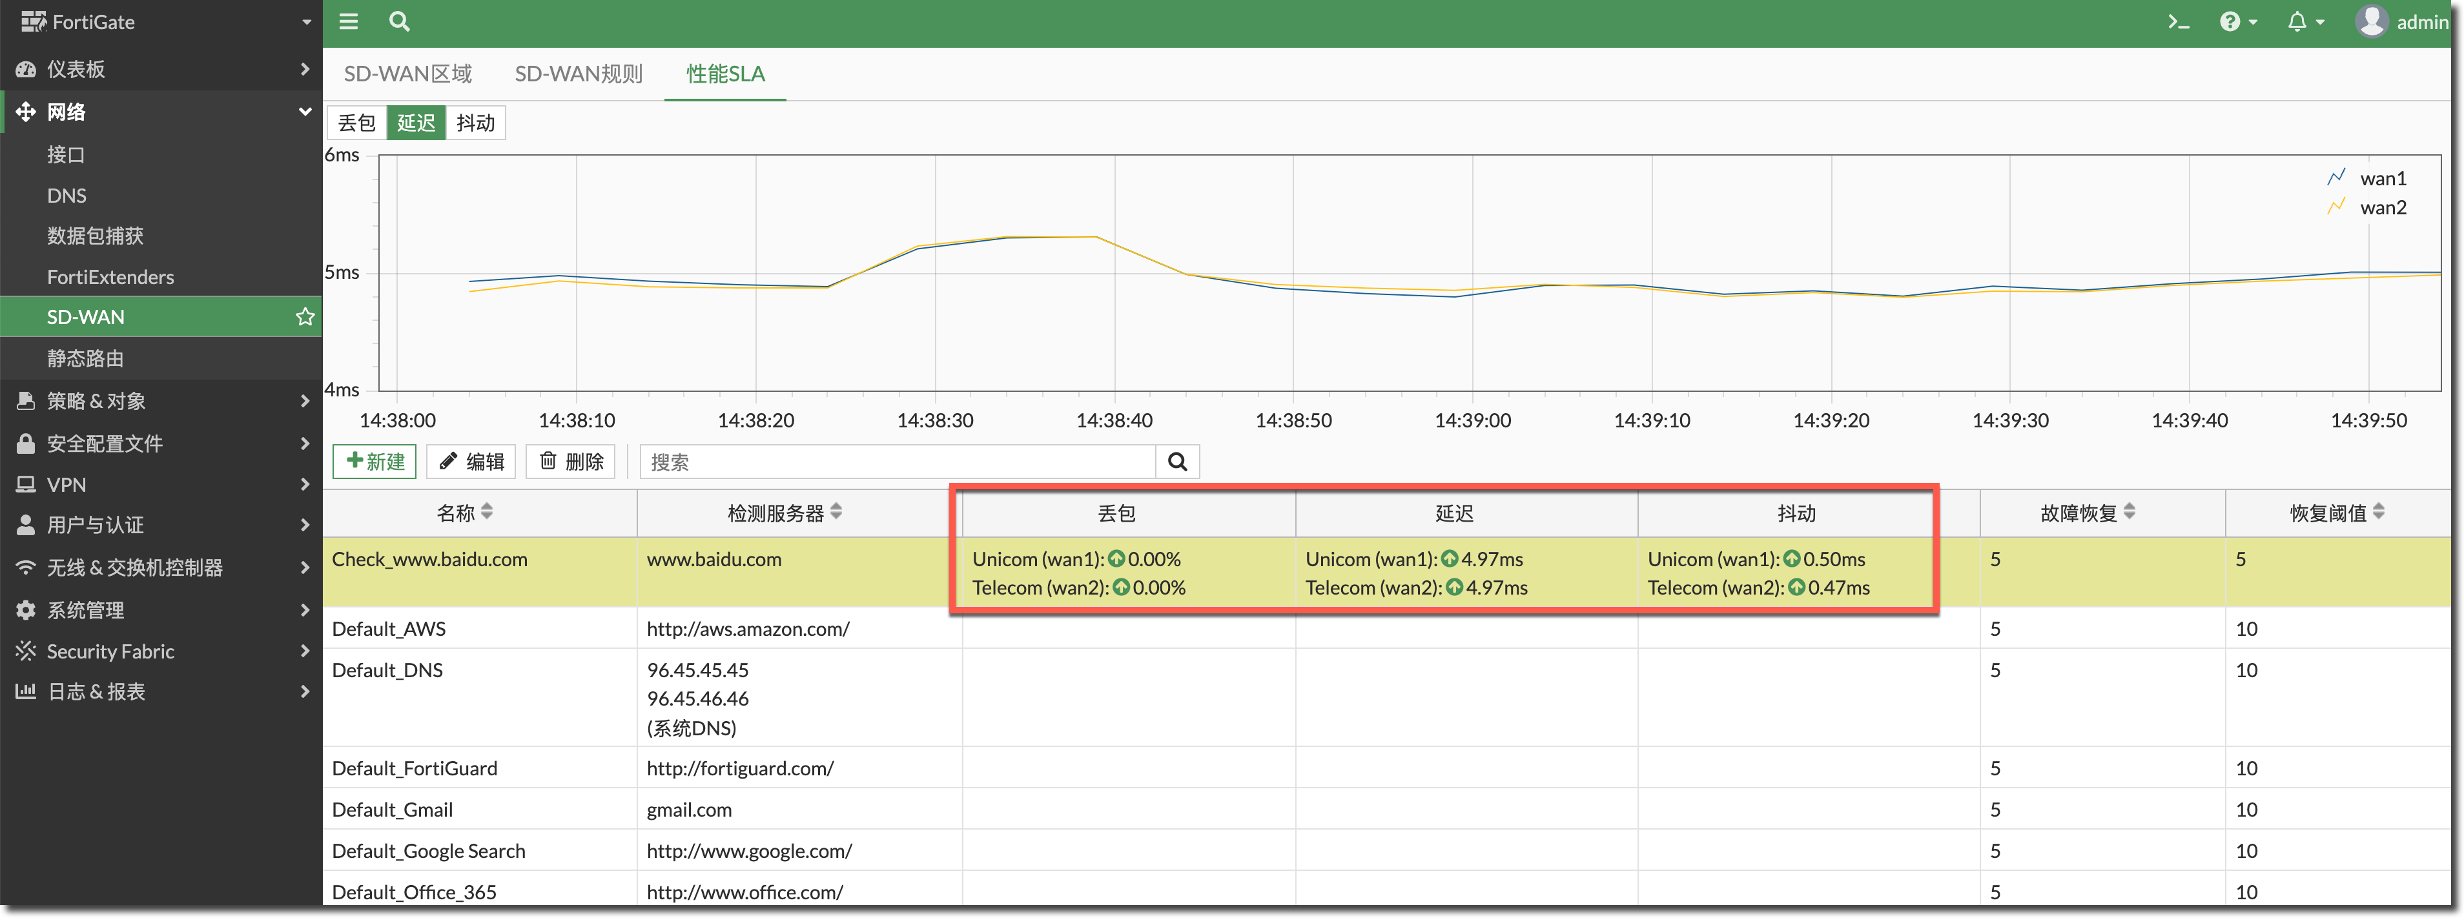Image resolution: width=2464 pixels, height=918 pixels.
Task: Open the FortiGate device dropdown arrow
Action: pyautogui.click(x=306, y=22)
